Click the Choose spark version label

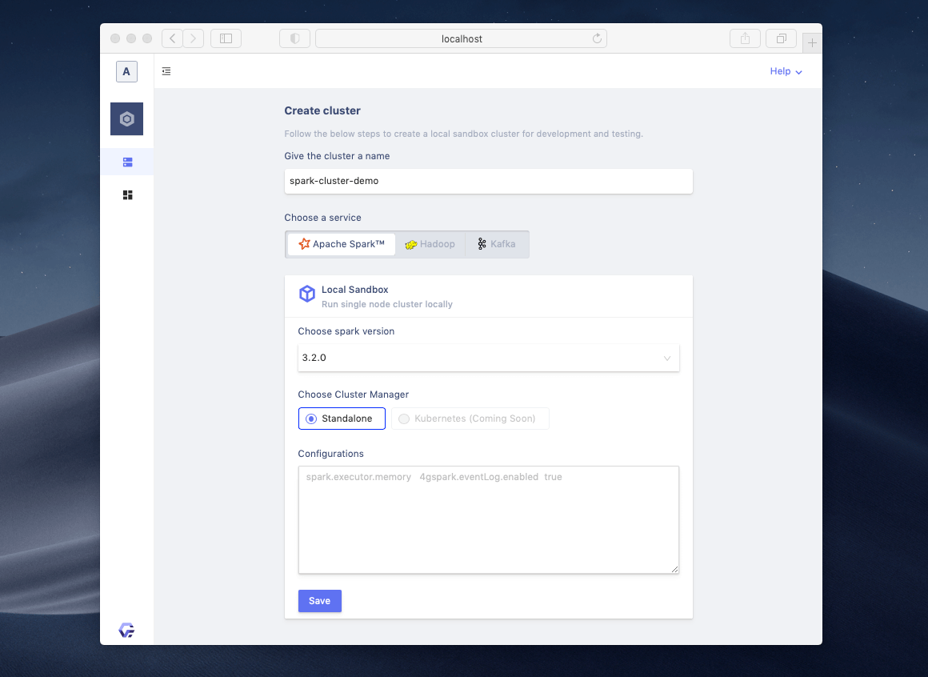pyautogui.click(x=346, y=330)
